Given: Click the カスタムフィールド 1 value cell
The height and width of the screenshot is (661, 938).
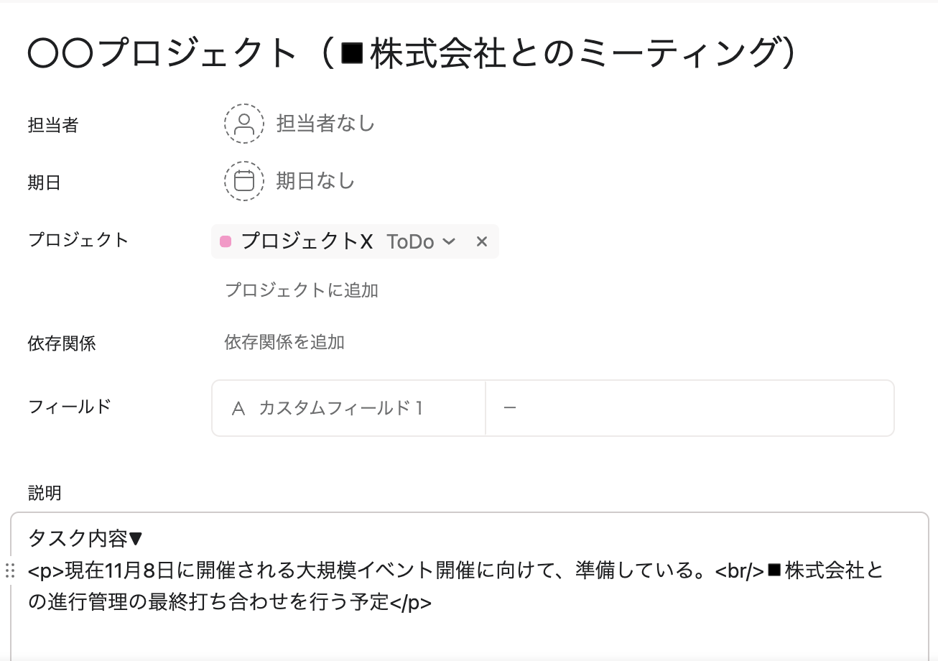Looking at the screenshot, I should click(689, 408).
